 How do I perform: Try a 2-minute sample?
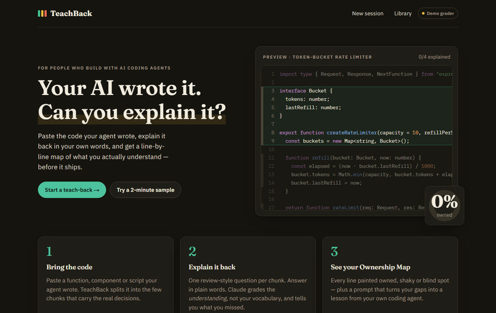145,190
